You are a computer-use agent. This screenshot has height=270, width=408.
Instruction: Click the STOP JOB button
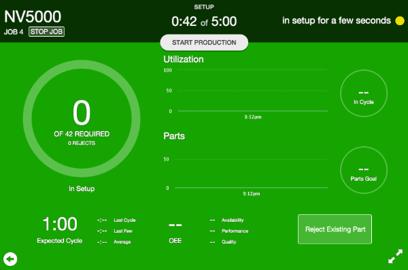pos(46,32)
